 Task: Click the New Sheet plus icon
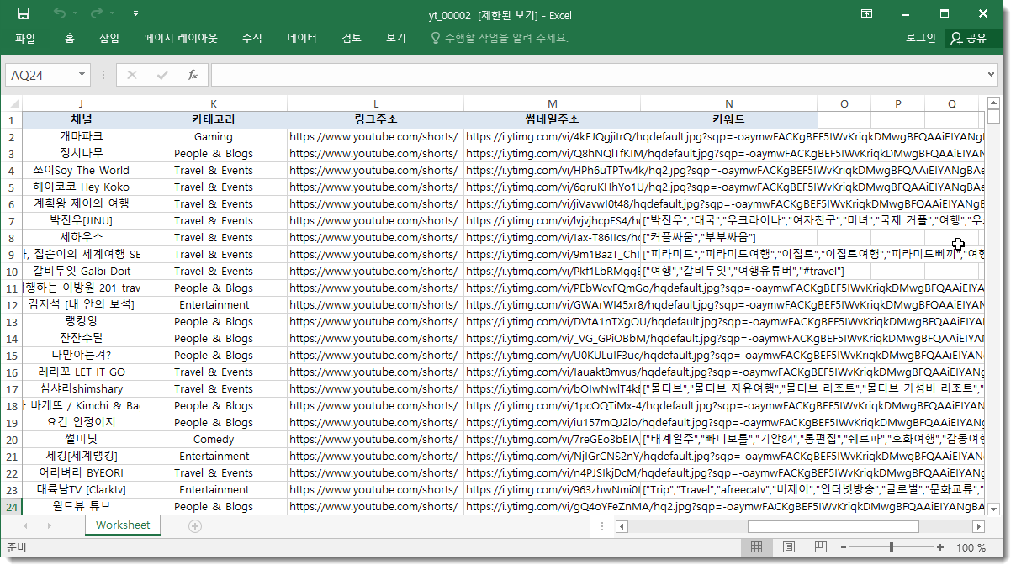click(195, 526)
